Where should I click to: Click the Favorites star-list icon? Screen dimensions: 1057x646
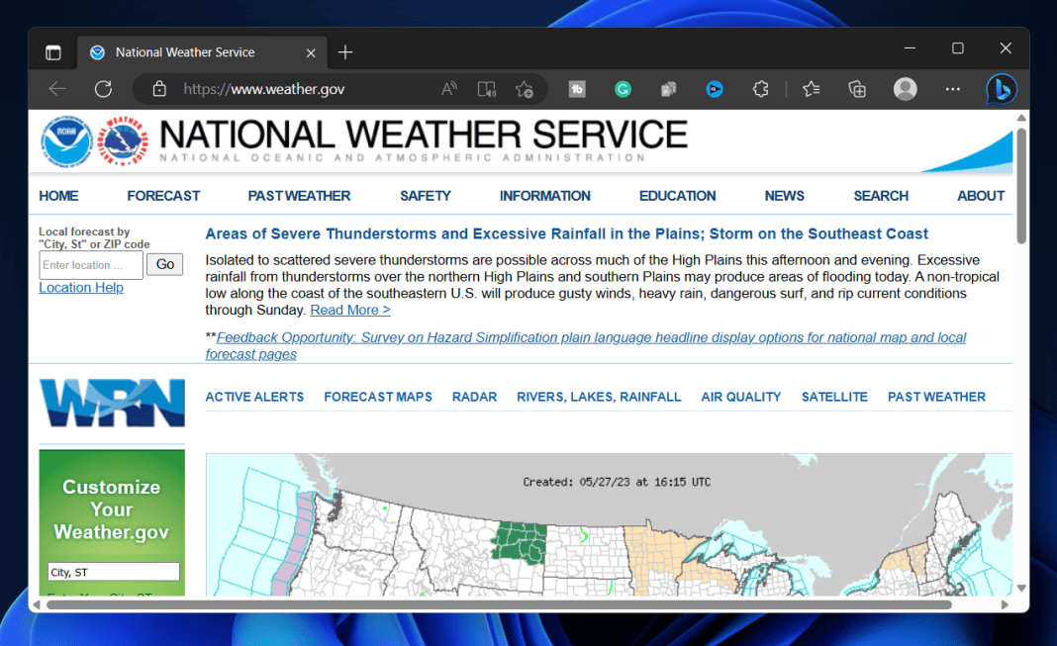pyautogui.click(x=811, y=89)
